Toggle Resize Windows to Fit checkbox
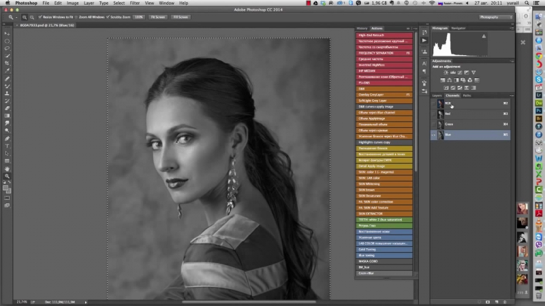This screenshot has height=306, width=545. [40, 16]
